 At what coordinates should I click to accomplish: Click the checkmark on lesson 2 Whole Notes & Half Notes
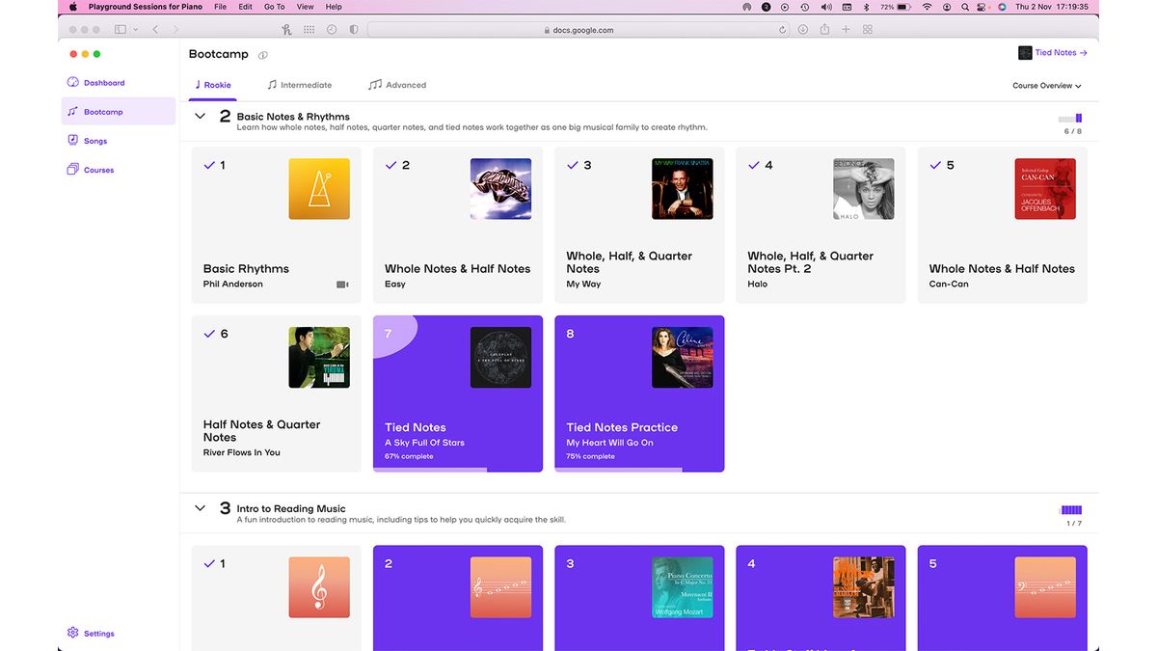[390, 165]
